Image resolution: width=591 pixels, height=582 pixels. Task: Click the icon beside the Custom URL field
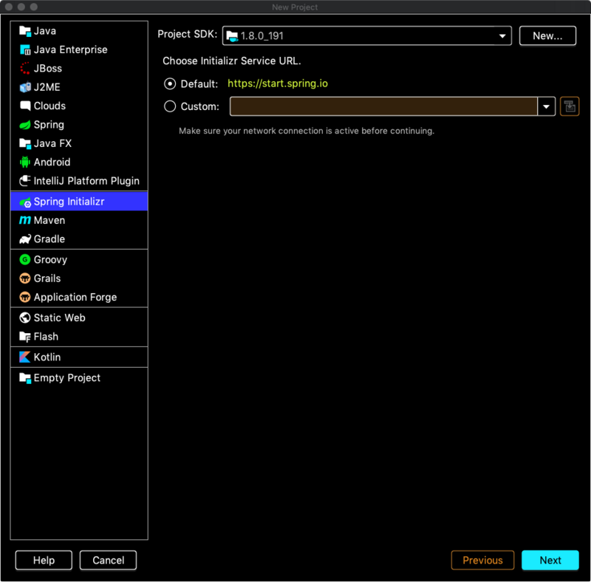pos(569,106)
